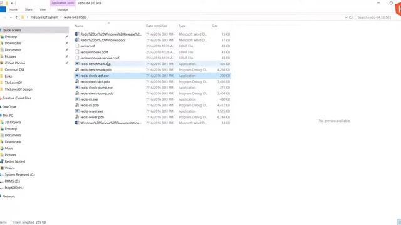
Task: Open the blue File menu tab
Action: [3, 9]
